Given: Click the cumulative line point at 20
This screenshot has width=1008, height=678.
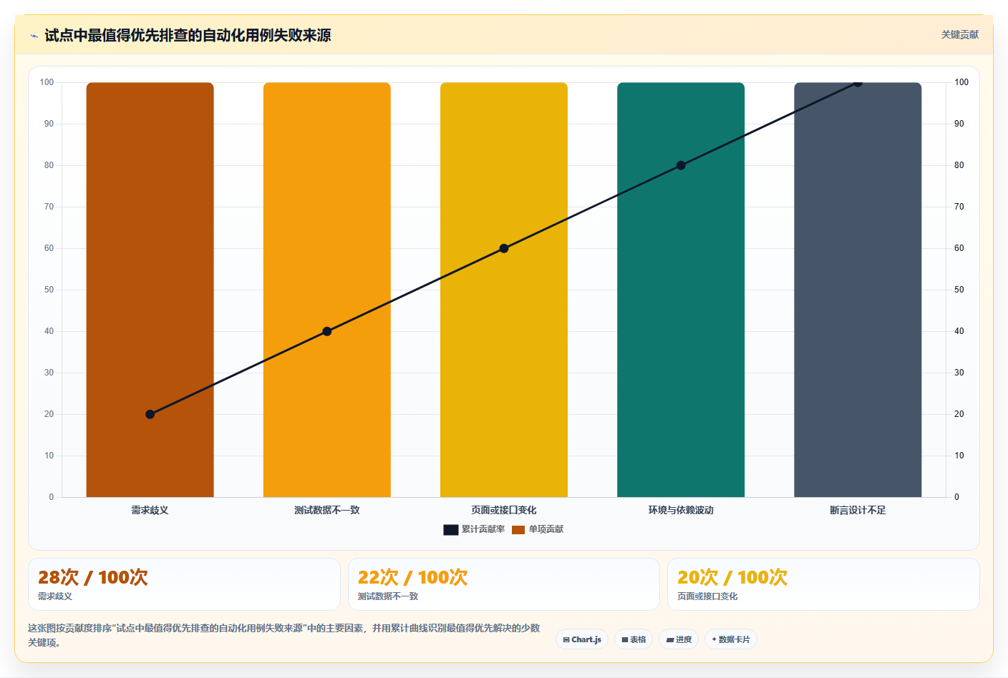Looking at the screenshot, I should [x=150, y=414].
